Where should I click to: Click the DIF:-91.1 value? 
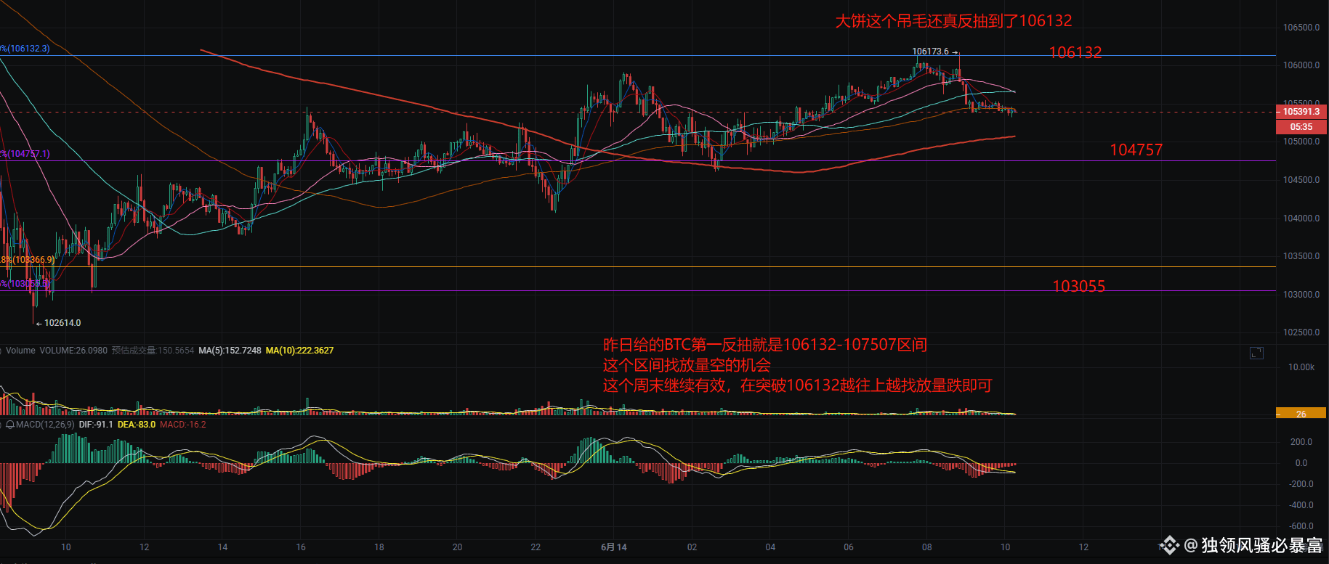96,425
